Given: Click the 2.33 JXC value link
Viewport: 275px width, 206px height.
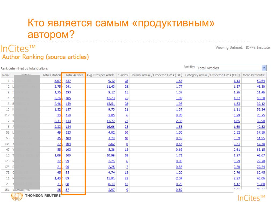Looking at the screenshot, I should click(x=179, y=121).
